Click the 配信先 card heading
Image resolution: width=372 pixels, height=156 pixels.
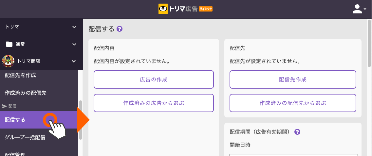pyautogui.click(x=237, y=48)
